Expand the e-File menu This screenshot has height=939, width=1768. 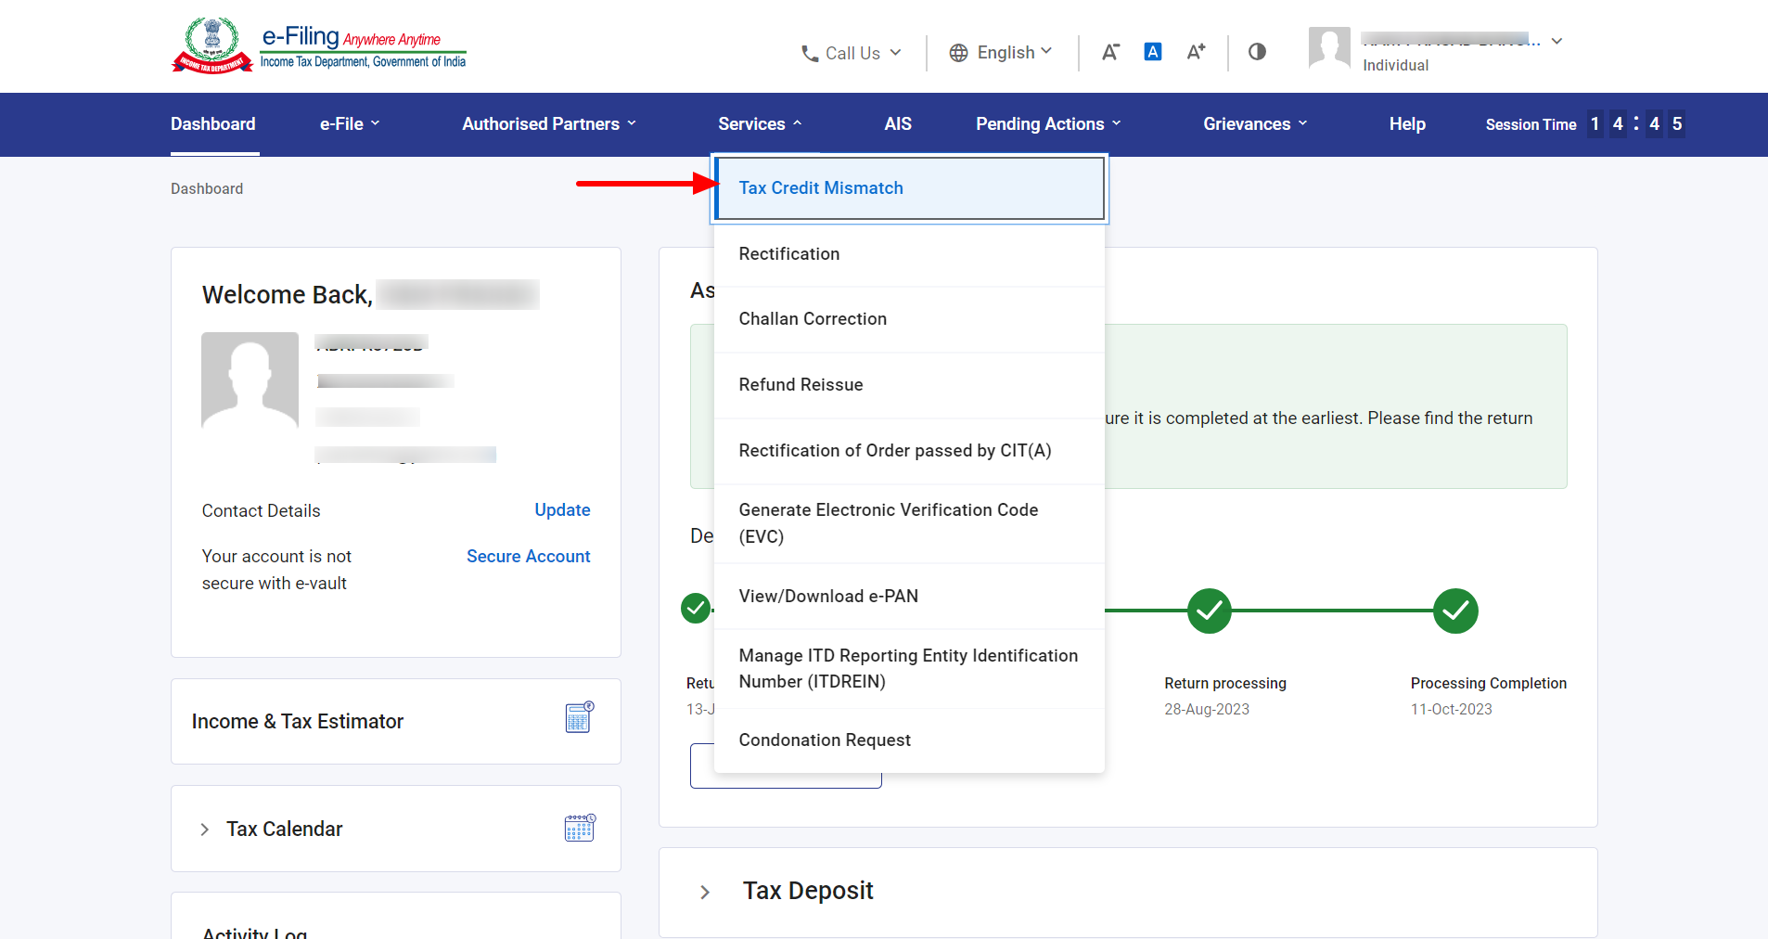tap(350, 123)
